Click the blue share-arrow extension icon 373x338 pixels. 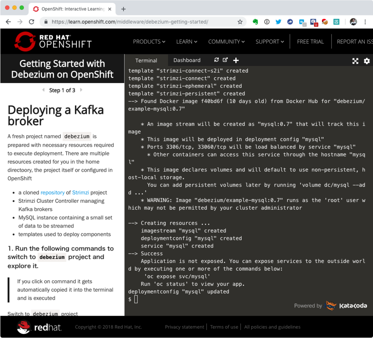click(x=290, y=22)
